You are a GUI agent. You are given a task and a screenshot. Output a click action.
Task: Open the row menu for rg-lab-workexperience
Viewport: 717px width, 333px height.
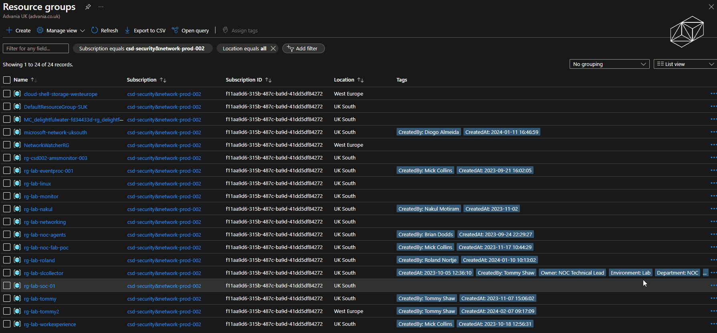click(x=713, y=324)
